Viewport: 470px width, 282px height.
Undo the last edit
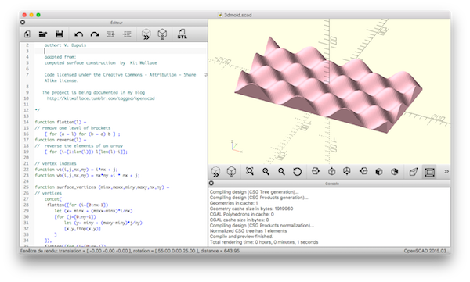coord(78,34)
